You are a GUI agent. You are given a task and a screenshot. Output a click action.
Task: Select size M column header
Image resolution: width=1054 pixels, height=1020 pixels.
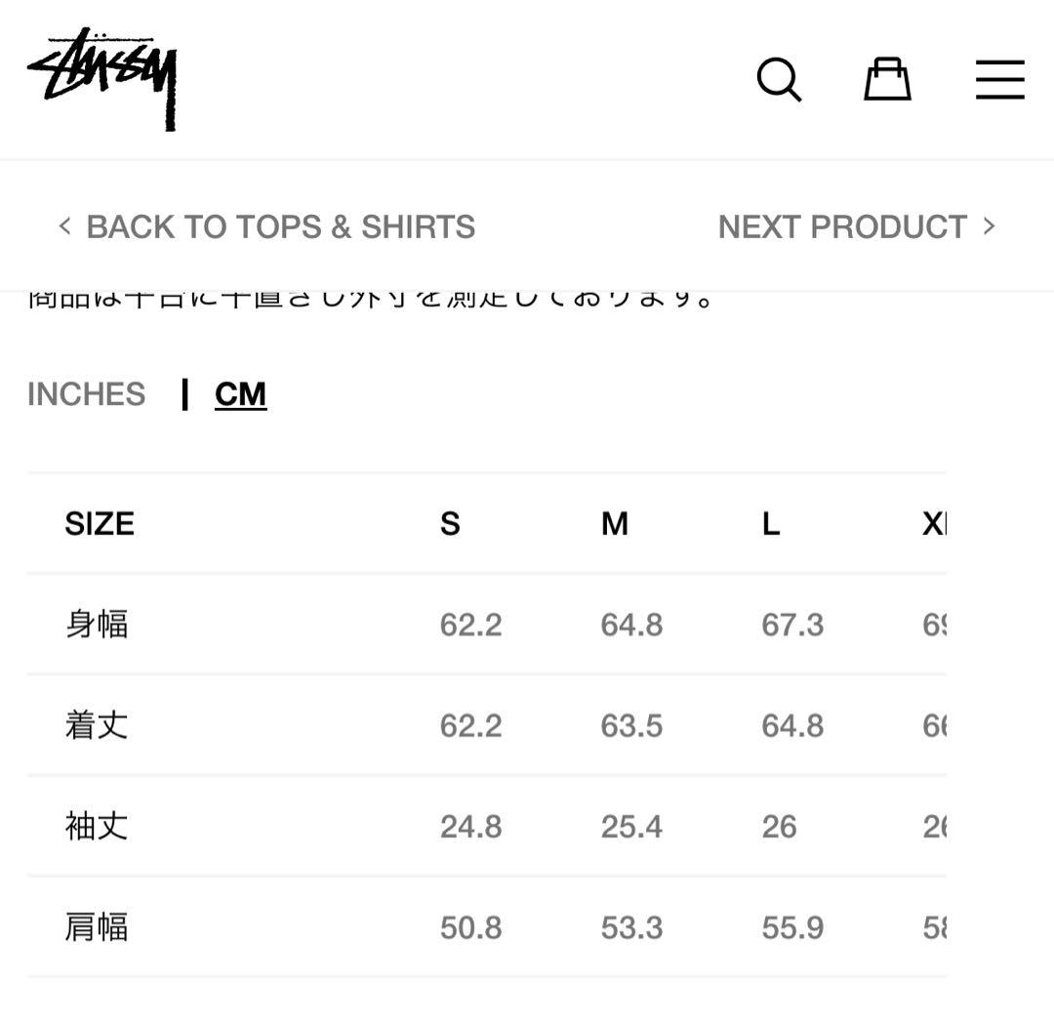[x=614, y=524]
